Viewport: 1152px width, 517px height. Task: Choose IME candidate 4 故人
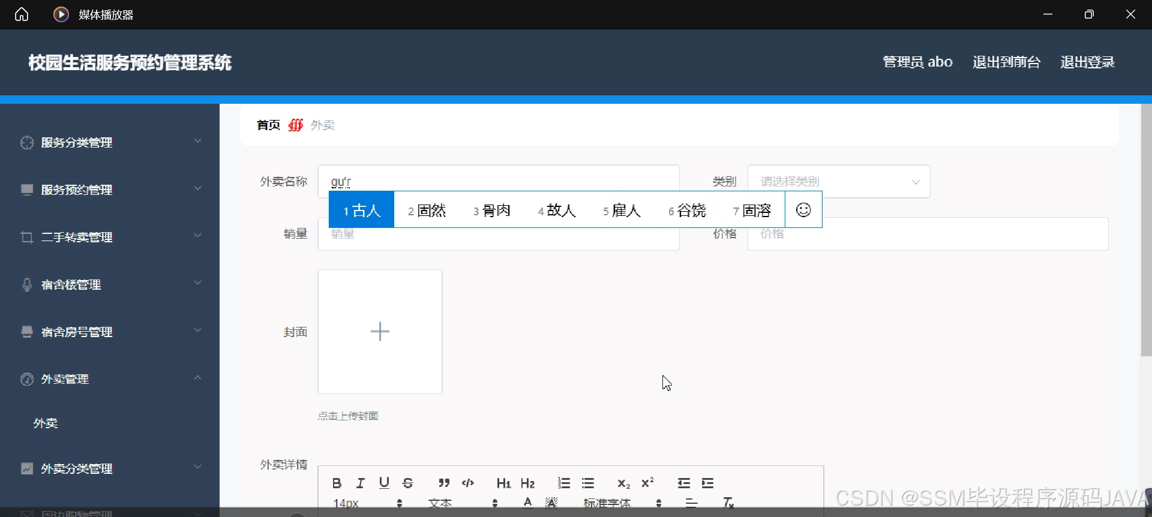(557, 210)
